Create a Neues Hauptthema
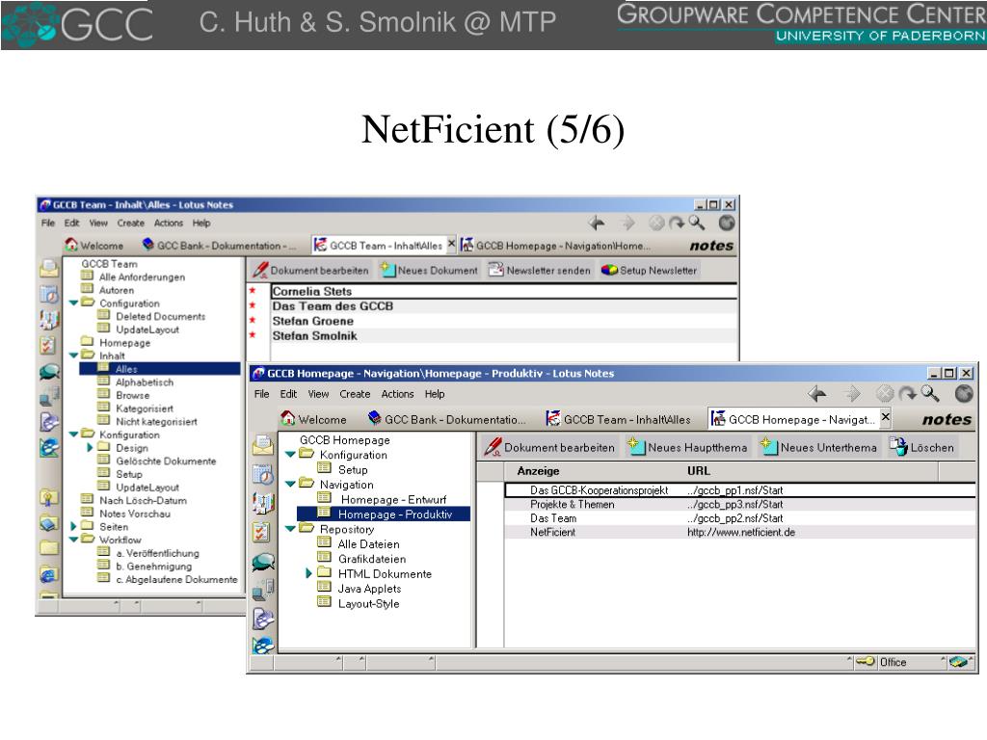 coord(687,447)
